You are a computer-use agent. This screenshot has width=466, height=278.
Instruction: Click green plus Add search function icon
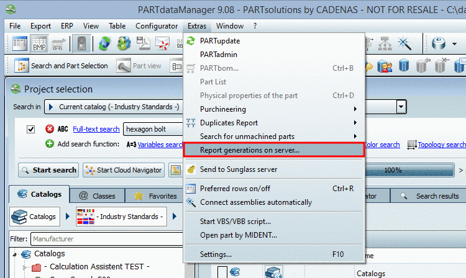[50, 144]
